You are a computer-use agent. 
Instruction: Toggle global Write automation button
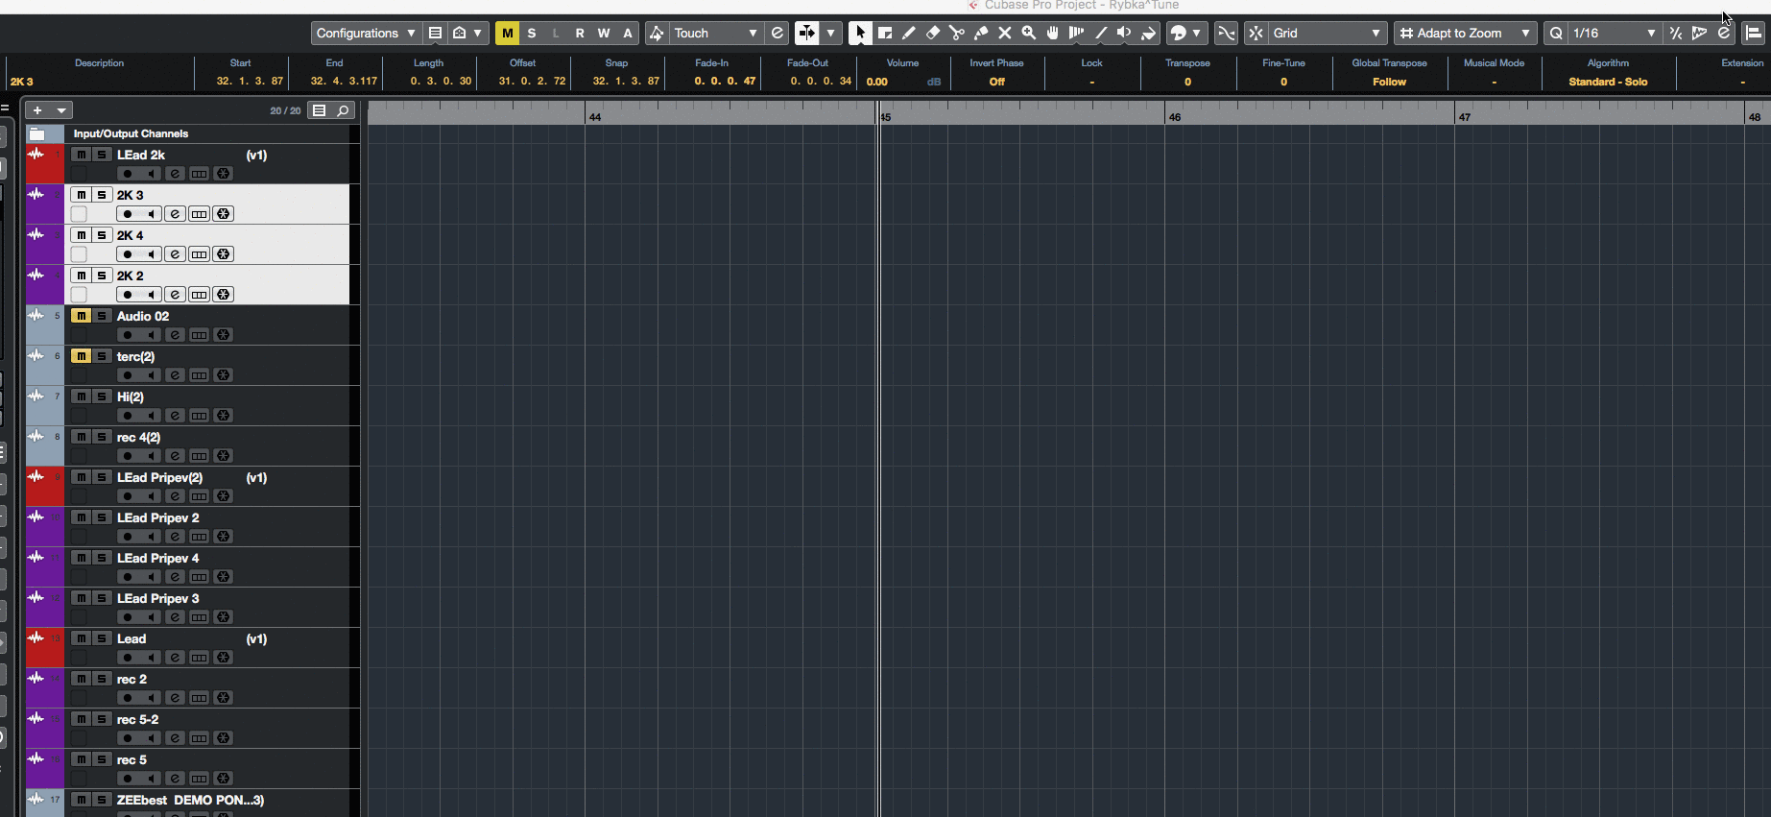(x=604, y=33)
